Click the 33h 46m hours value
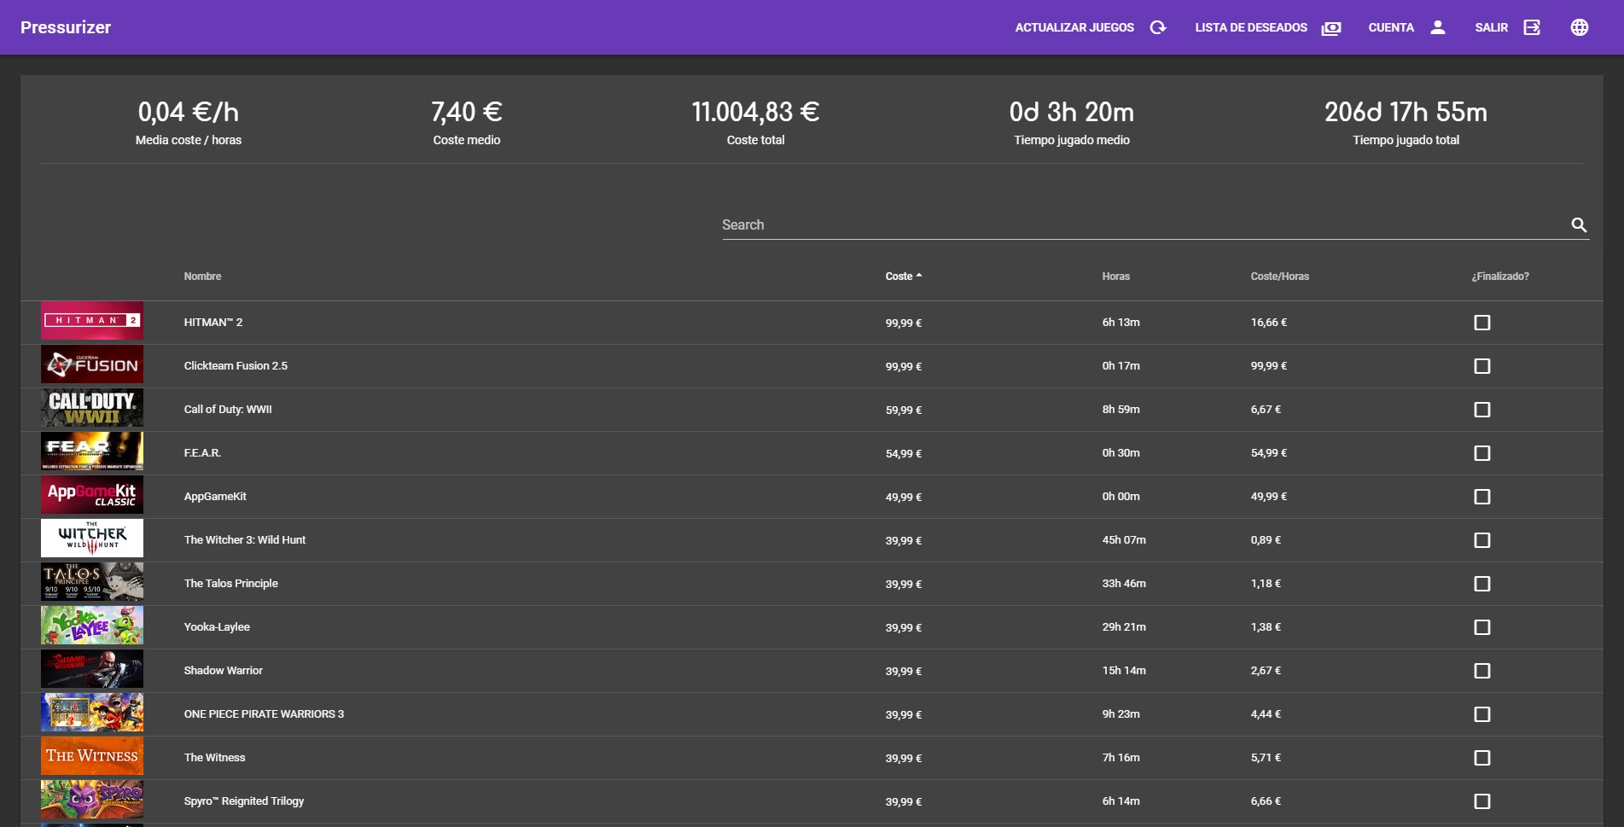Screen dimensions: 1624x827 (1124, 584)
